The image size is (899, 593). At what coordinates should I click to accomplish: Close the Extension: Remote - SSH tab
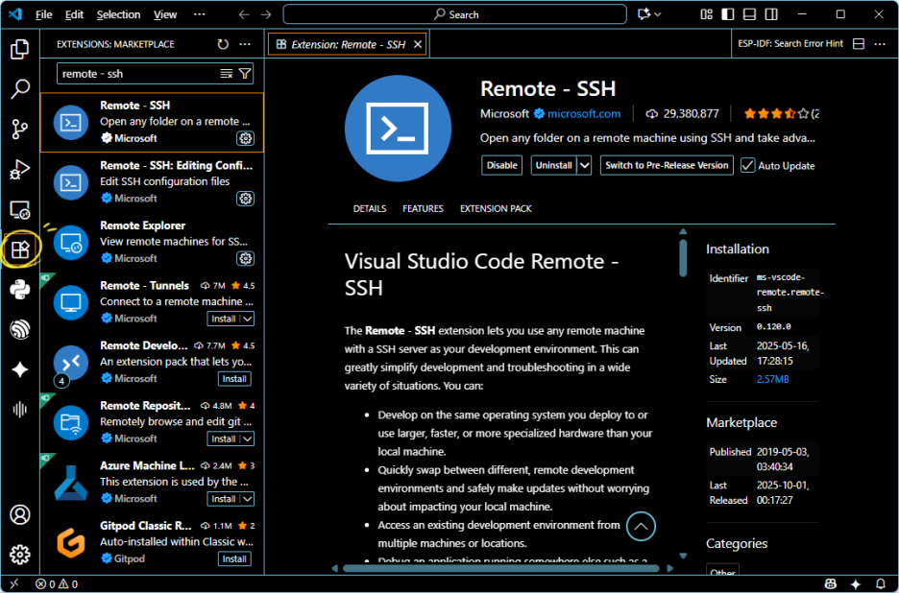[418, 44]
